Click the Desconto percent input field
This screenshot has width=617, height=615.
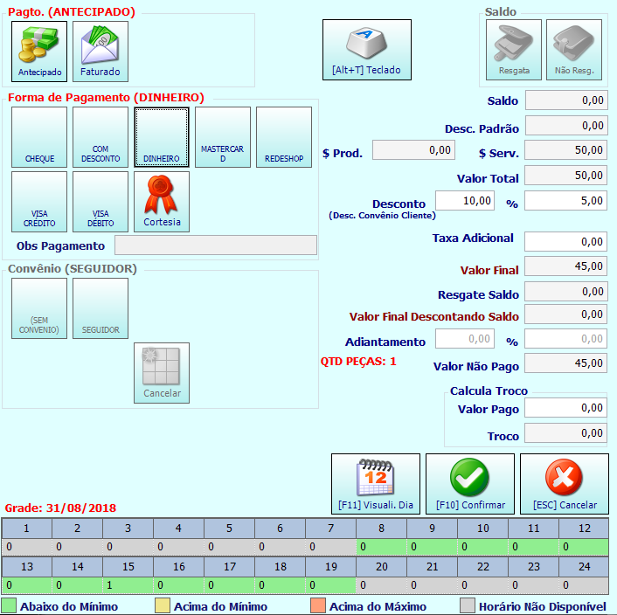click(x=465, y=201)
